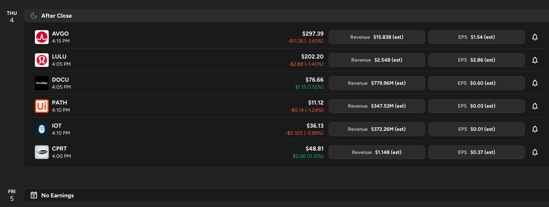
Task: Toggle the alert bell for AVGO
Action: [x=535, y=37]
